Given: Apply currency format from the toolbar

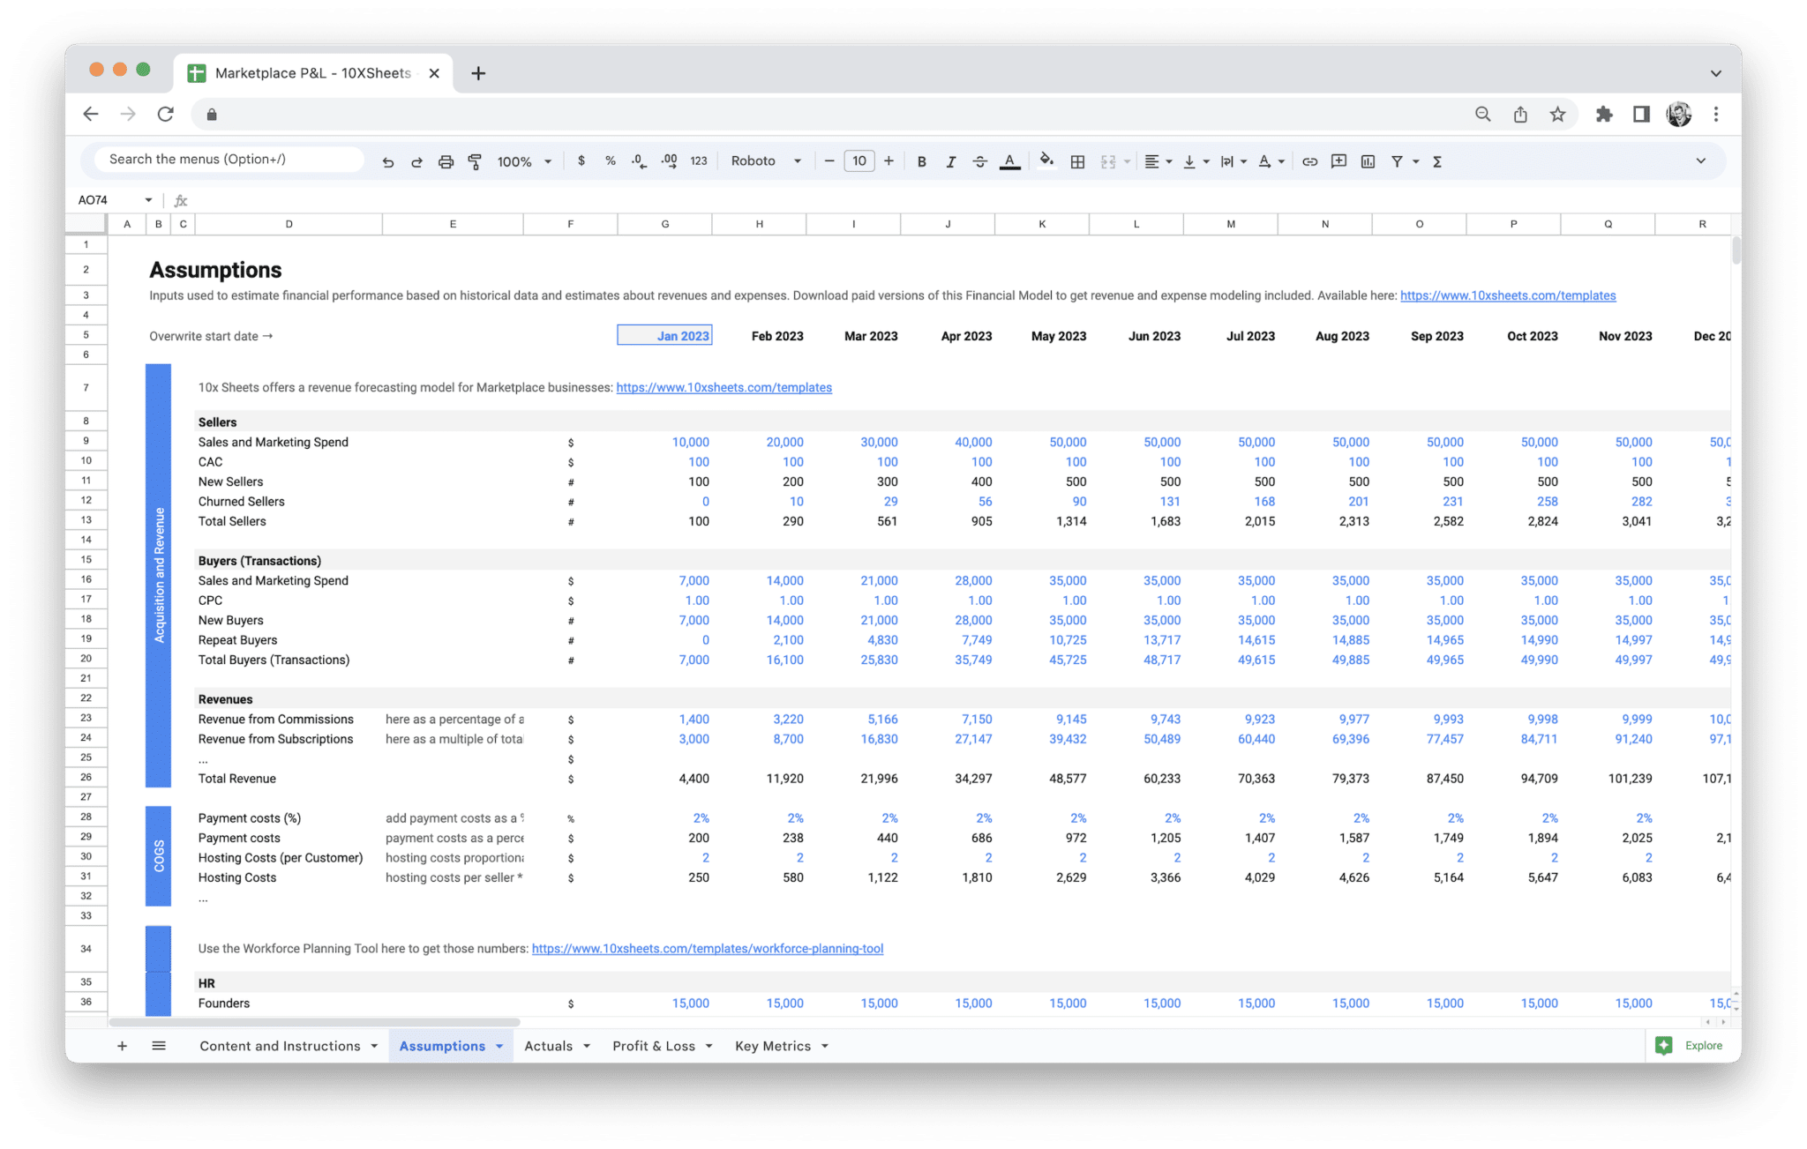Looking at the screenshot, I should [581, 160].
